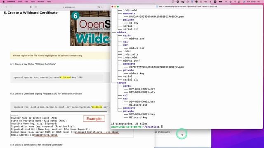
Task: Click 'mid-ca.conf' in the Terminal tree
Action: (x=131, y=61)
